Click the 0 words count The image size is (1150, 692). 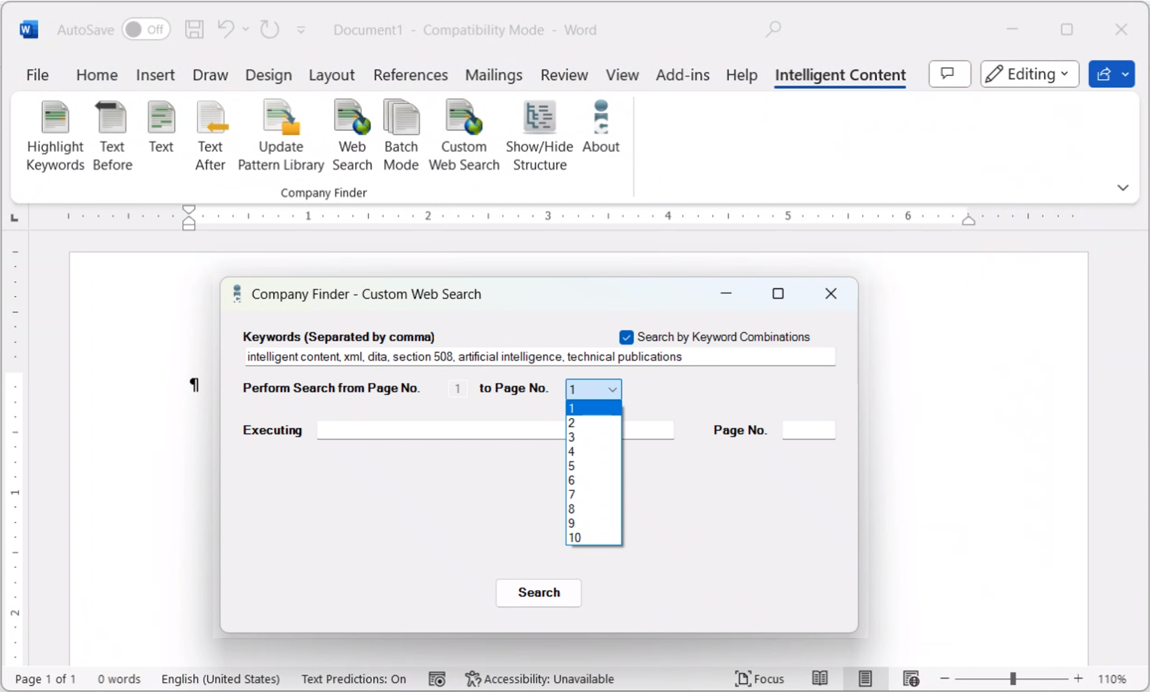119,679
